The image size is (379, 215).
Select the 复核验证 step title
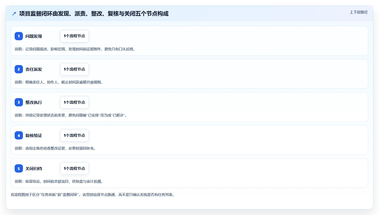[x=34, y=135]
